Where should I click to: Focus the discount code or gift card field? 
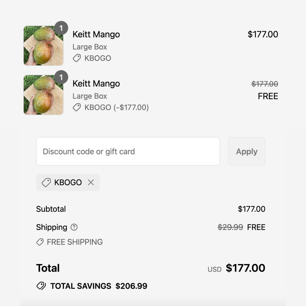[x=128, y=151]
